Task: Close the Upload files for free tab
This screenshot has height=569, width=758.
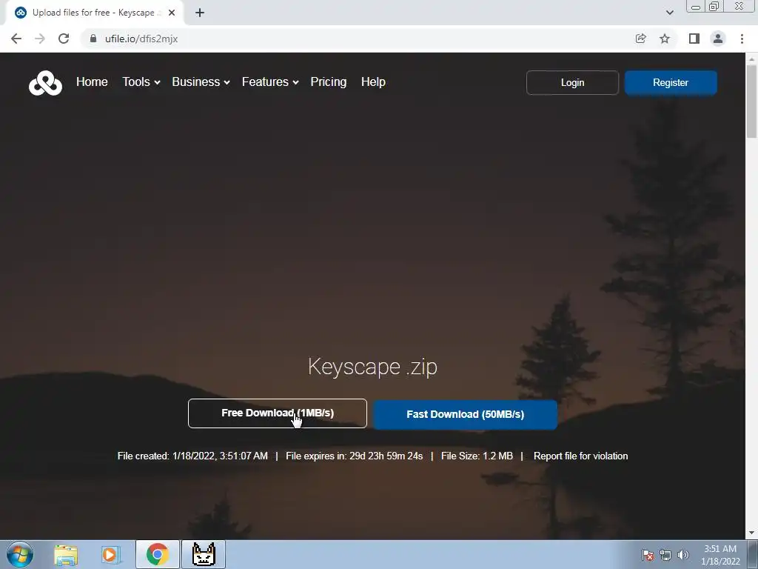Action: point(172,13)
